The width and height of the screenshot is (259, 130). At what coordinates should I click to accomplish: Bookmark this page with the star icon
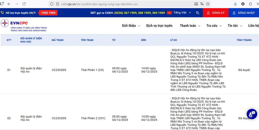(x=208, y=4)
